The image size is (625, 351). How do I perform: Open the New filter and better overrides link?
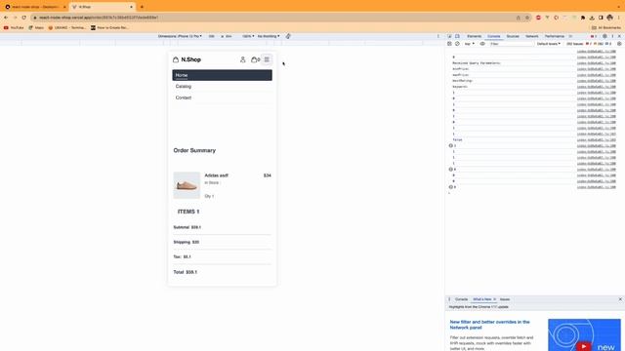tap(490, 325)
